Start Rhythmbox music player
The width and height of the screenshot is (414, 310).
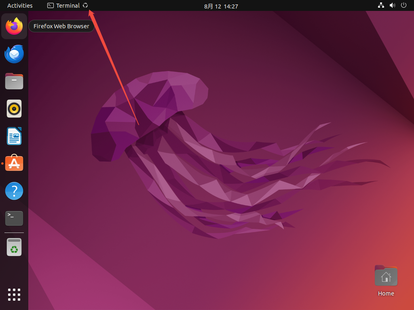tap(14, 109)
